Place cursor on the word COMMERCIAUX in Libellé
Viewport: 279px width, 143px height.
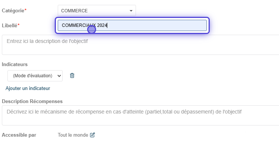click(x=79, y=25)
